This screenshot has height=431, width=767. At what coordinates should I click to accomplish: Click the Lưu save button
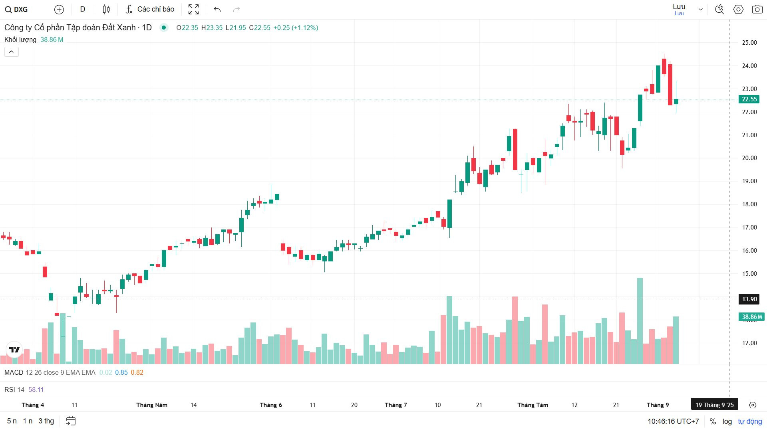point(679,9)
